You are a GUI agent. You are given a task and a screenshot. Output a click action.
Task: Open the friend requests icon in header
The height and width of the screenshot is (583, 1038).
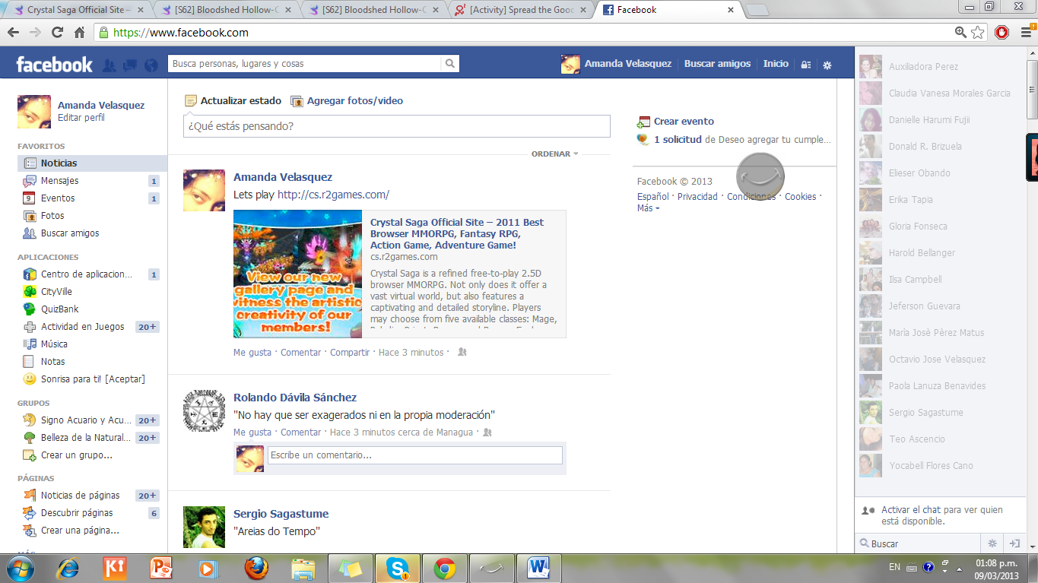[x=110, y=65]
